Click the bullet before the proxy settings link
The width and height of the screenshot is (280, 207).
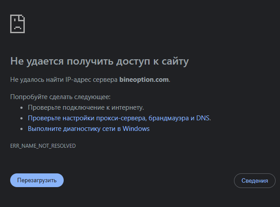pos(22,119)
